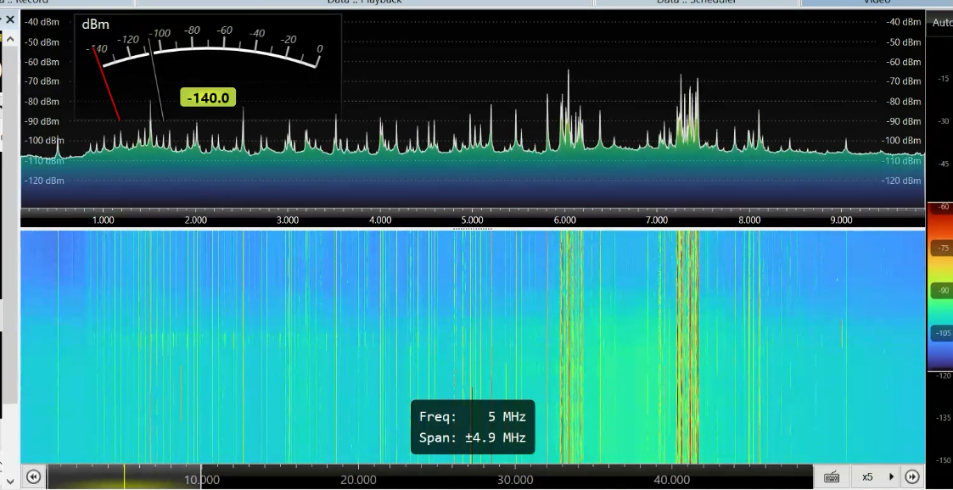Open the Data Playback tab
The width and height of the screenshot is (953, 490).
(x=364, y=3)
